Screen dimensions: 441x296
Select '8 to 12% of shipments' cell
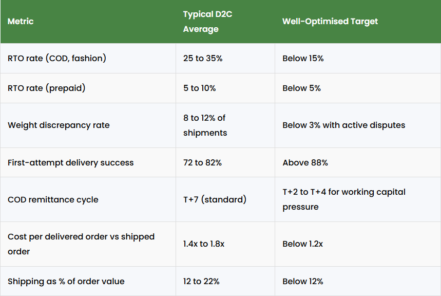(225, 125)
